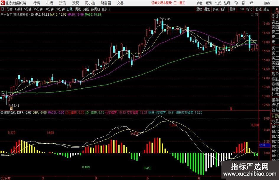The width and height of the screenshot is (279, 180).
Task: Click the 三一重工 title in the top bar
Action: [180, 3]
